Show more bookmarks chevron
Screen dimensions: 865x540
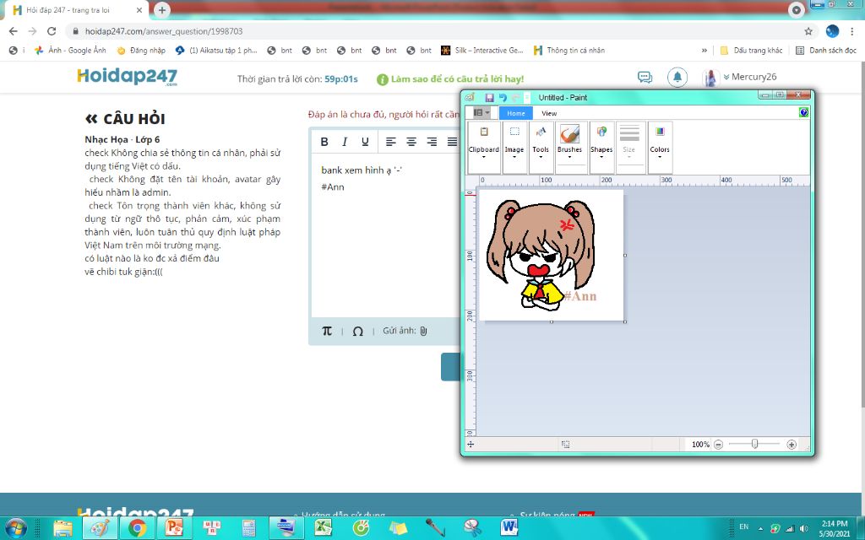(x=704, y=50)
